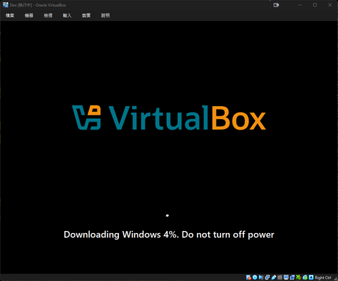
Task: Click the network adapter status icon
Action: (x=267, y=278)
